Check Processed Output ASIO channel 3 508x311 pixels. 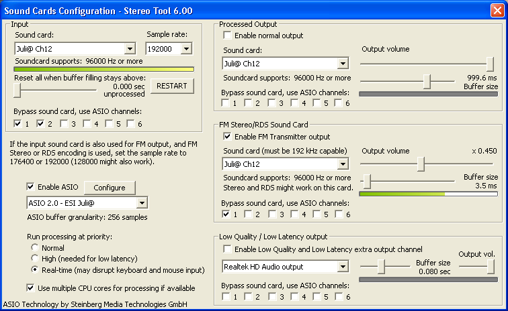(272, 103)
